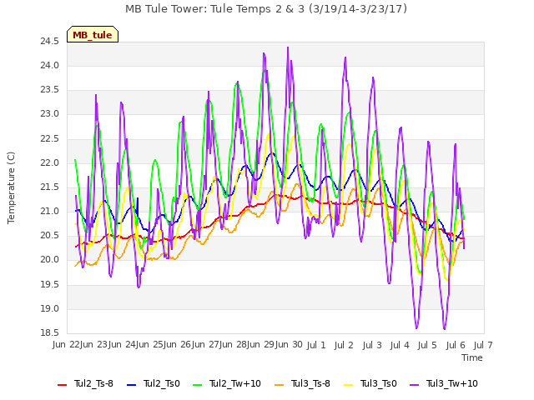Viewport: 534px width, 400px height.
Task: Click the red Tul2_Ts-8 legend swatch
Action: 62,384
